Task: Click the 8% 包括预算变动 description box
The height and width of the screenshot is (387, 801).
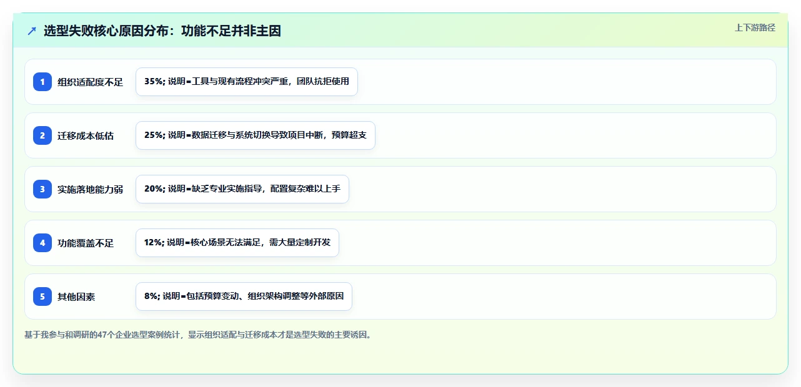Action: pyautogui.click(x=244, y=296)
